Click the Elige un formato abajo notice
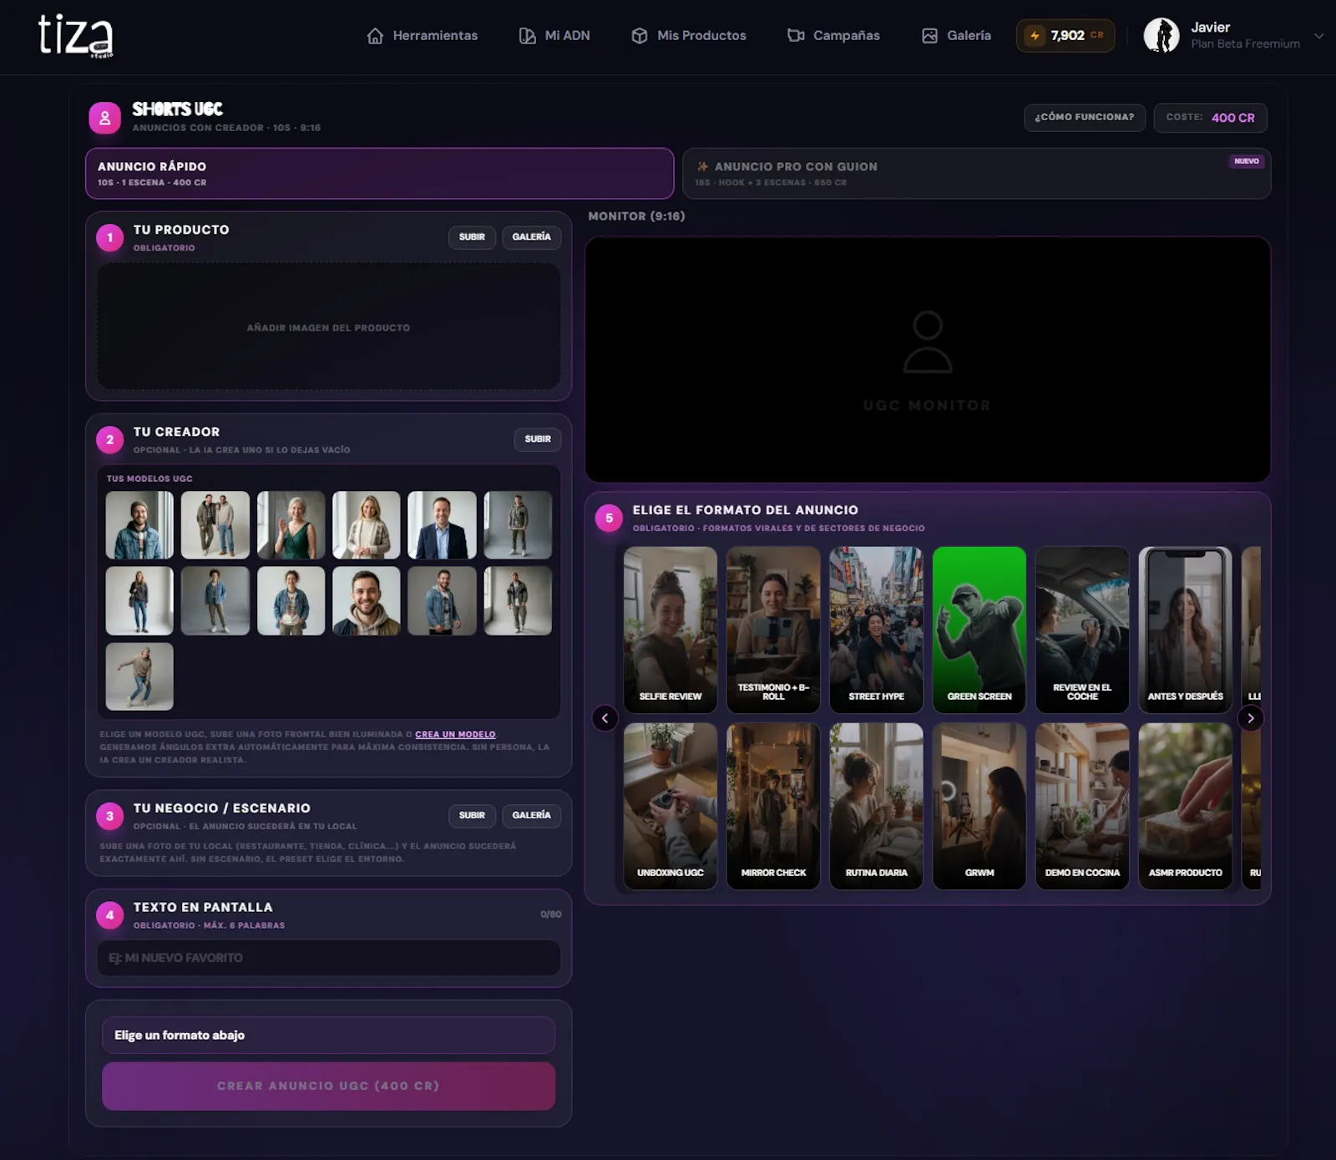The width and height of the screenshot is (1336, 1160). tap(329, 1036)
